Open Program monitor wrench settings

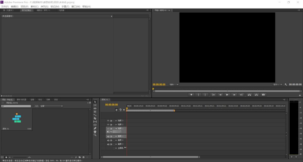tap(286, 85)
